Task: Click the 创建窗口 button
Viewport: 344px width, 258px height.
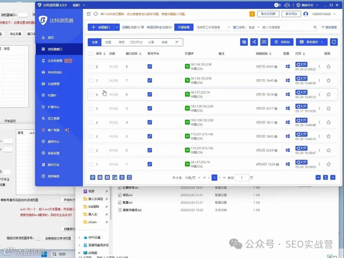Action: [x=101, y=27]
